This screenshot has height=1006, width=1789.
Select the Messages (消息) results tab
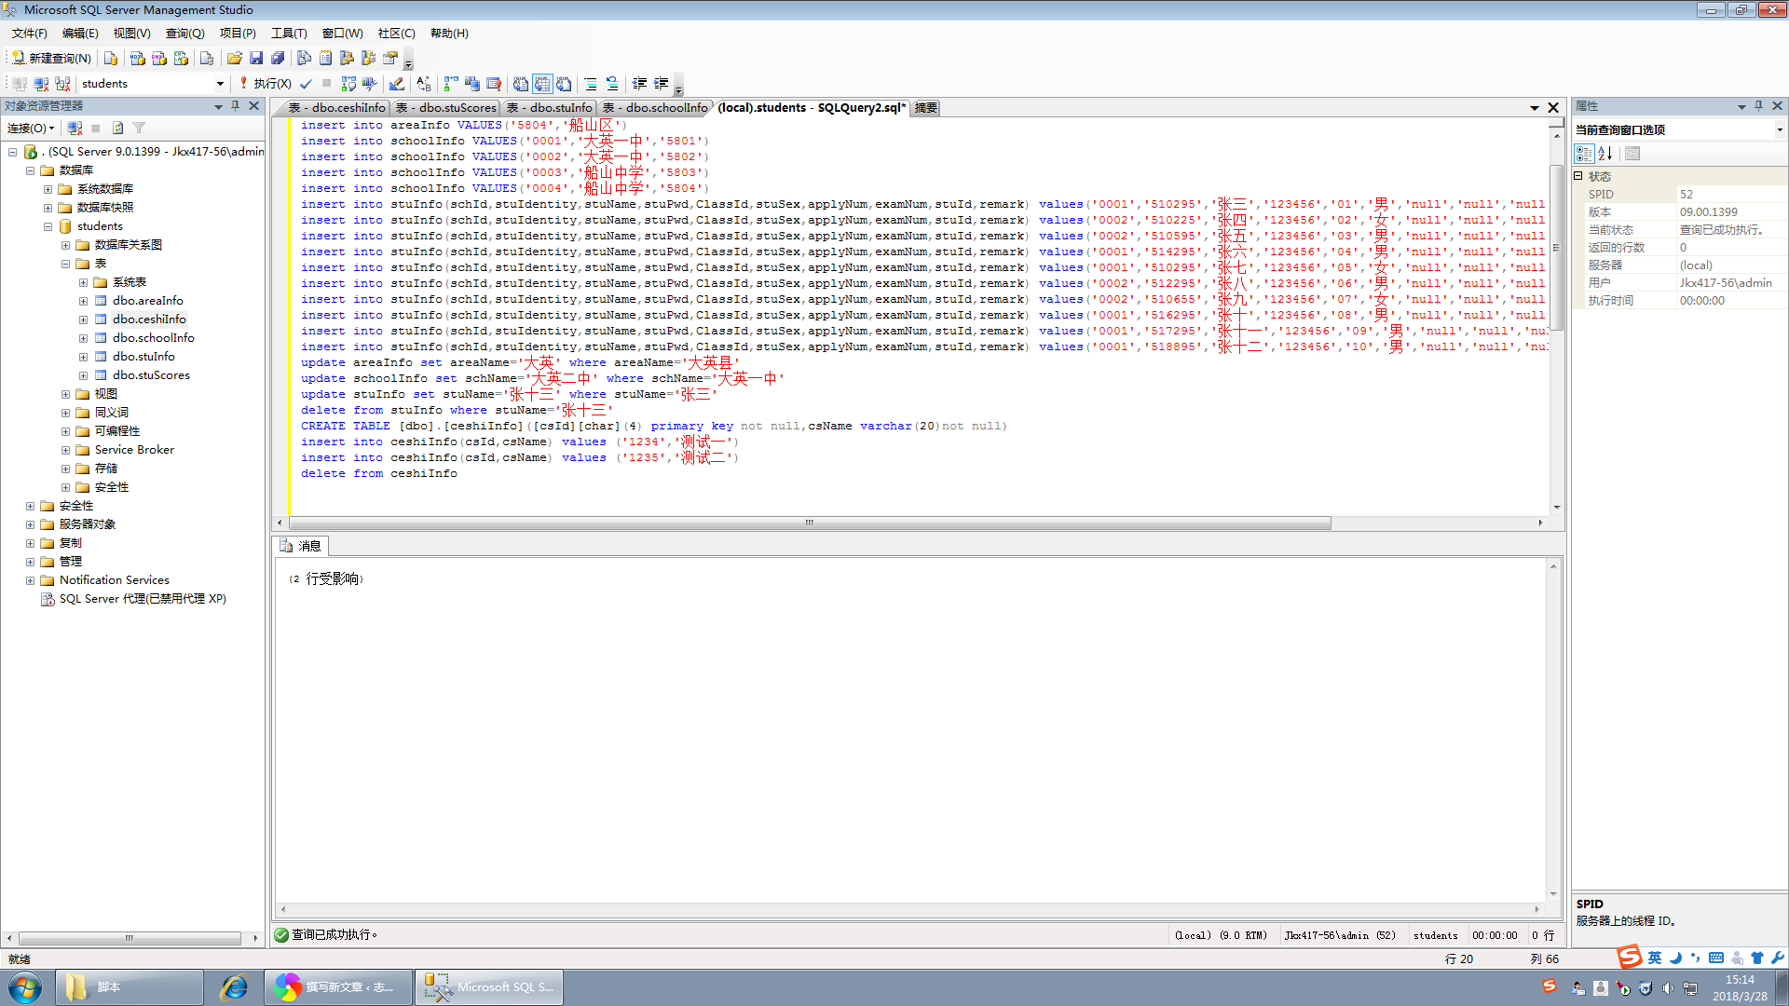point(301,546)
